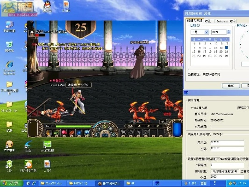249x187 pixels.
Task: Use the pink candy item in quick slot
Action: (x=64, y=133)
